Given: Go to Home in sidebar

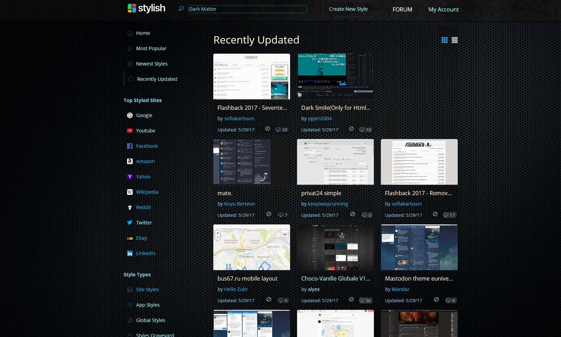Looking at the screenshot, I should pyautogui.click(x=143, y=33).
